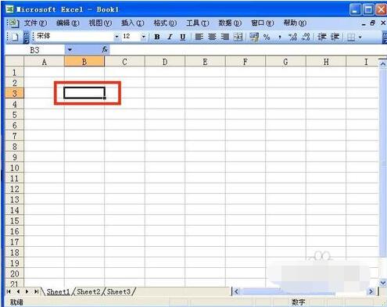Open the 帮助 (Help) menu
The image size is (387, 307).
[295, 23]
